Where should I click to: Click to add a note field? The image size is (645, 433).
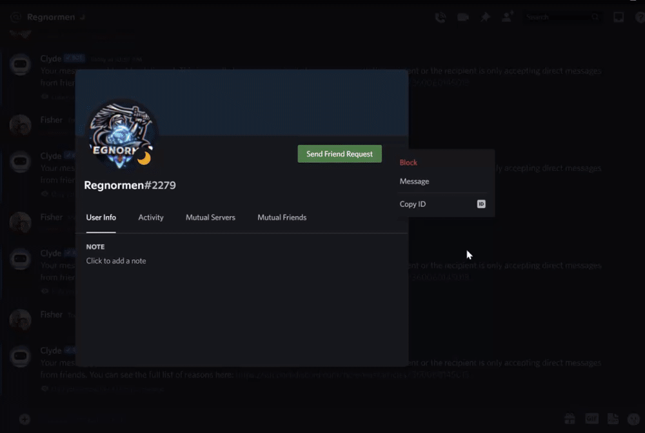[x=116, y=261]
